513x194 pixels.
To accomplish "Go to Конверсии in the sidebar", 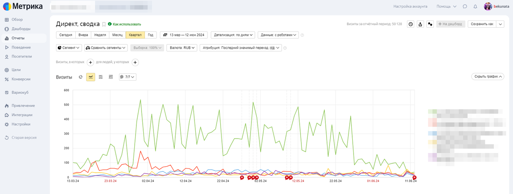I will [x=21, y=79].
